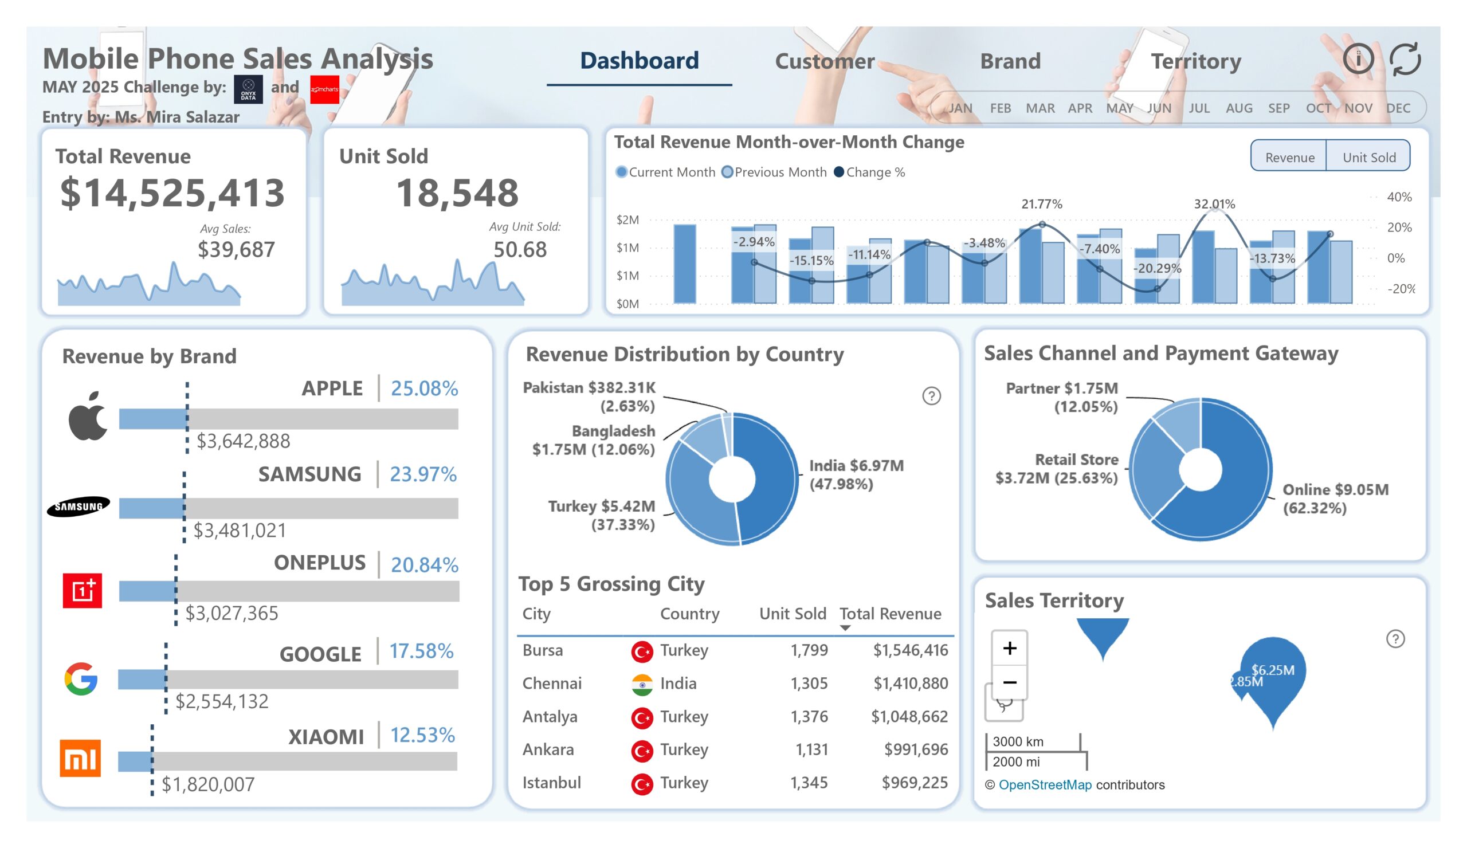Switch to the Brand tab
The height and width of the screenshot is (848, 1467).
(x=1010, y=61)
